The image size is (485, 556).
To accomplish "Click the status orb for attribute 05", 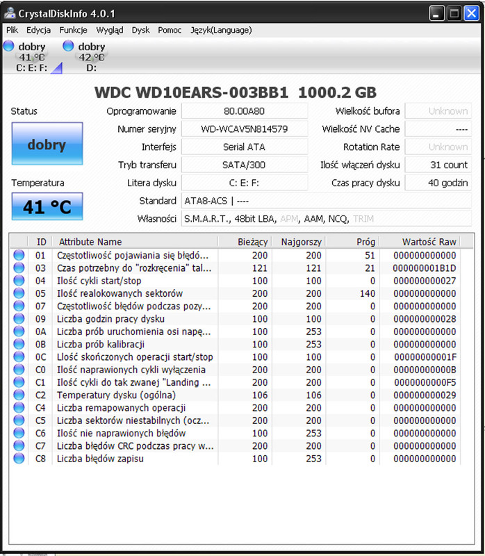I will point(19,293).
